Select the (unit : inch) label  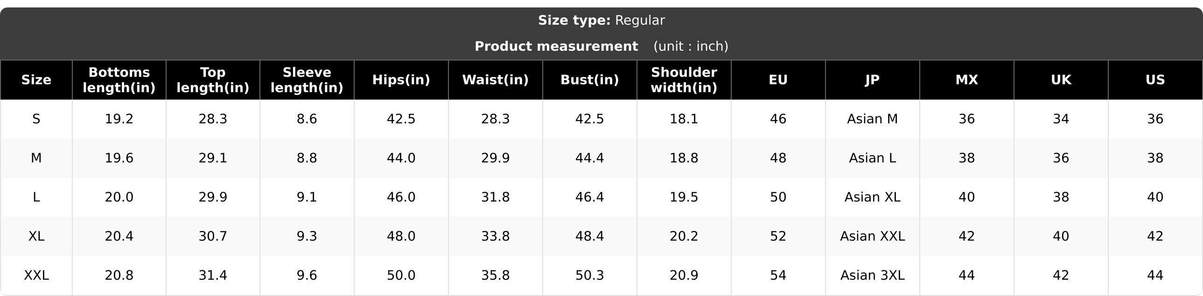coord(691,47)
